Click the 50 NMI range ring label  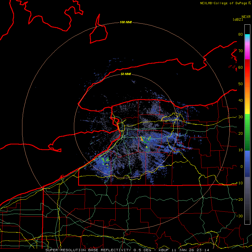(126, 74)
